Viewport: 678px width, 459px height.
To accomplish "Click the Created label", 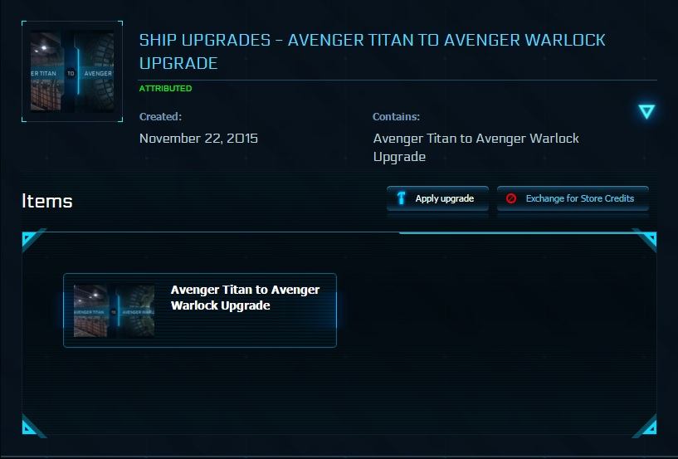I will click(160, 116).
